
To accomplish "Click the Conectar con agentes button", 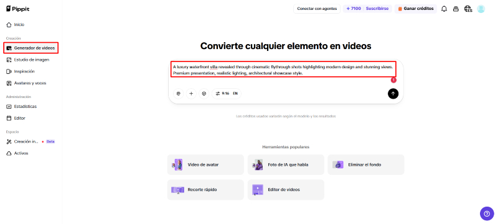I will pos(317,9).
